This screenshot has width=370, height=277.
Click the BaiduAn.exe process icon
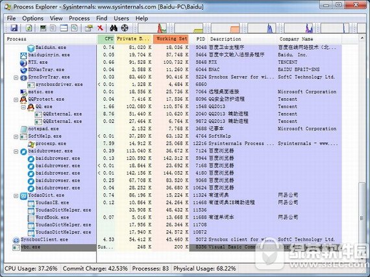(31, 48)
